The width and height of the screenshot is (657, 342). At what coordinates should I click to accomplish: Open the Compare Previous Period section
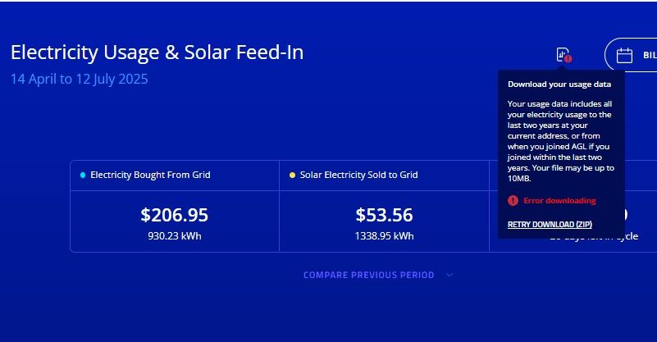coord(369,275)
